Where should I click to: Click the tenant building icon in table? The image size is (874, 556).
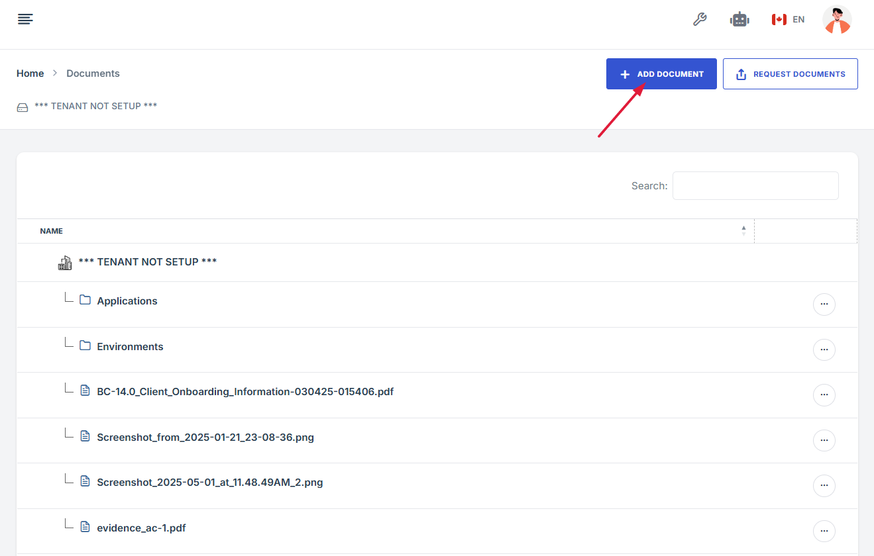point(65,263)
